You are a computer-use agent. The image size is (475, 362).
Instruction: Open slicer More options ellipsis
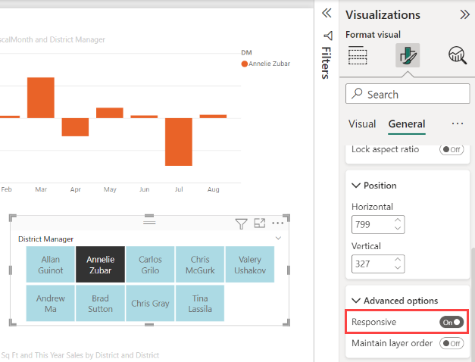coord(278,223)
